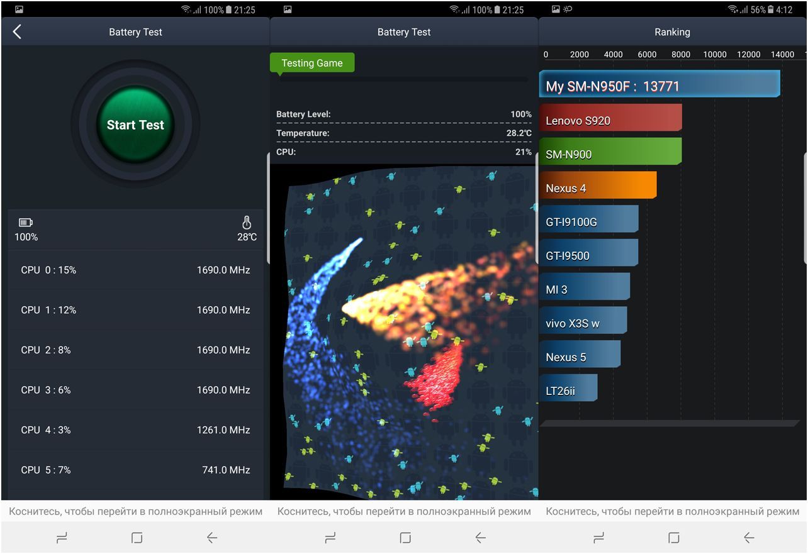Tap the recents icon under the Start Test screen
808x554 pixels.
pyautogui.click(x=62, y=538)
